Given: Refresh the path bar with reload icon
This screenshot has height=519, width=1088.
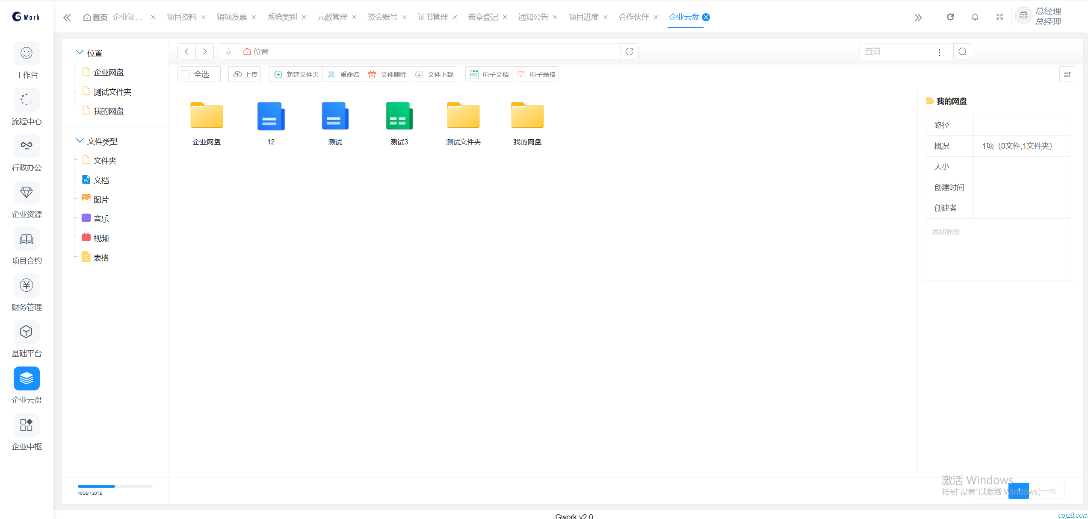Looking at the screenshot, I should tap(629, 52).
